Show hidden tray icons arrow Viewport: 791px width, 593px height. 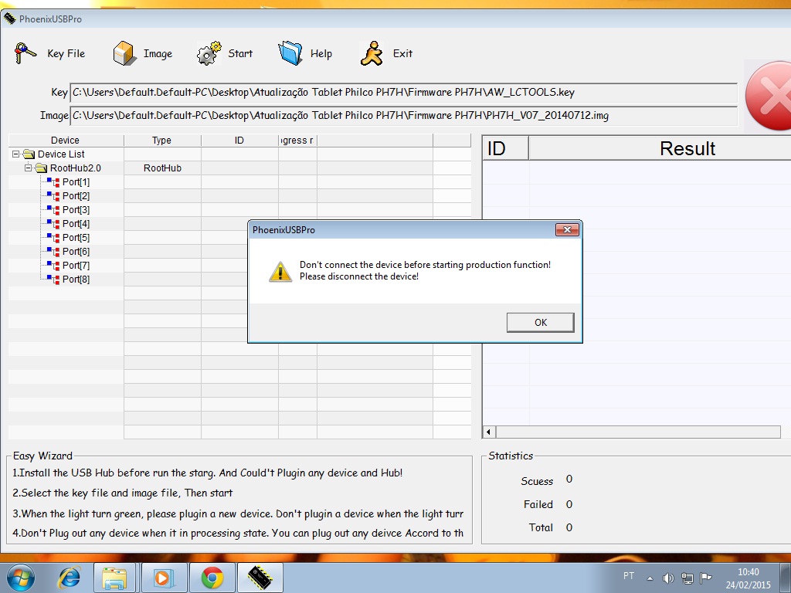(650, 578)
